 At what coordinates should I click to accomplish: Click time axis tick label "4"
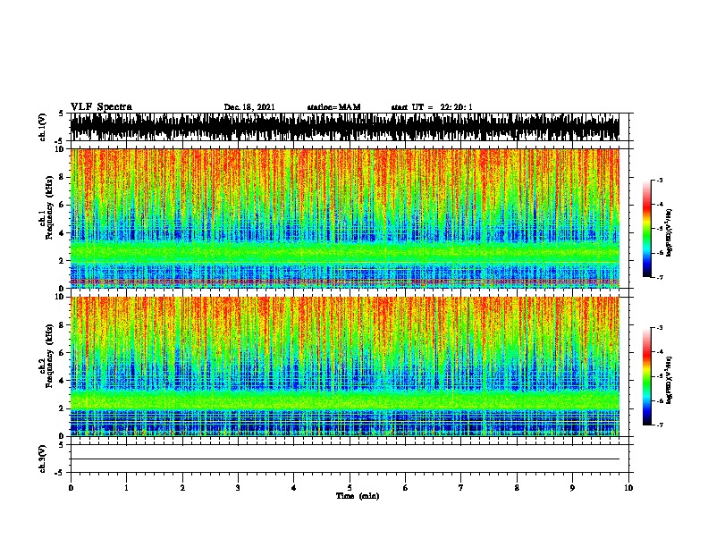[x=294, y=488]
